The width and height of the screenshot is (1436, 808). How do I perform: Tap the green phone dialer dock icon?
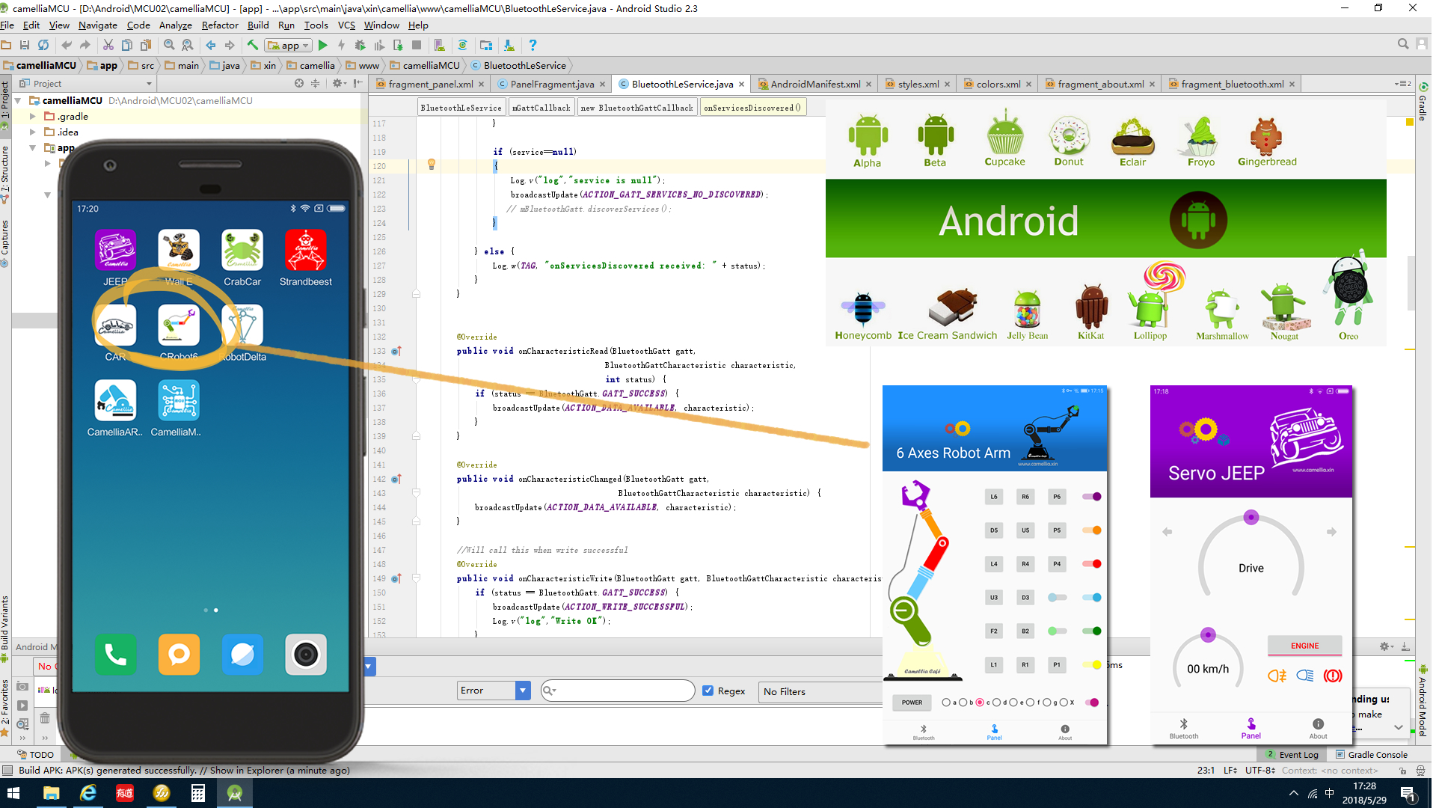click(x=115, y=655)
